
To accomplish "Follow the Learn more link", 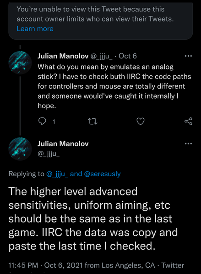I will [35, 29].
